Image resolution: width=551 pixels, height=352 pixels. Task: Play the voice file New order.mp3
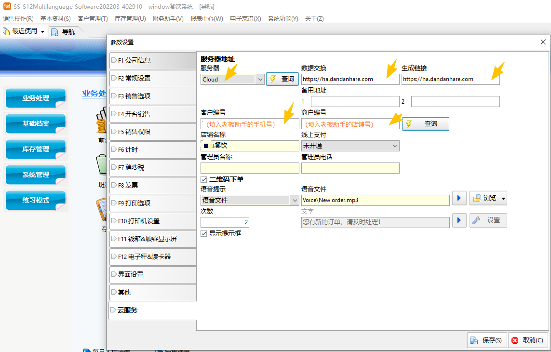coord(459,198)
